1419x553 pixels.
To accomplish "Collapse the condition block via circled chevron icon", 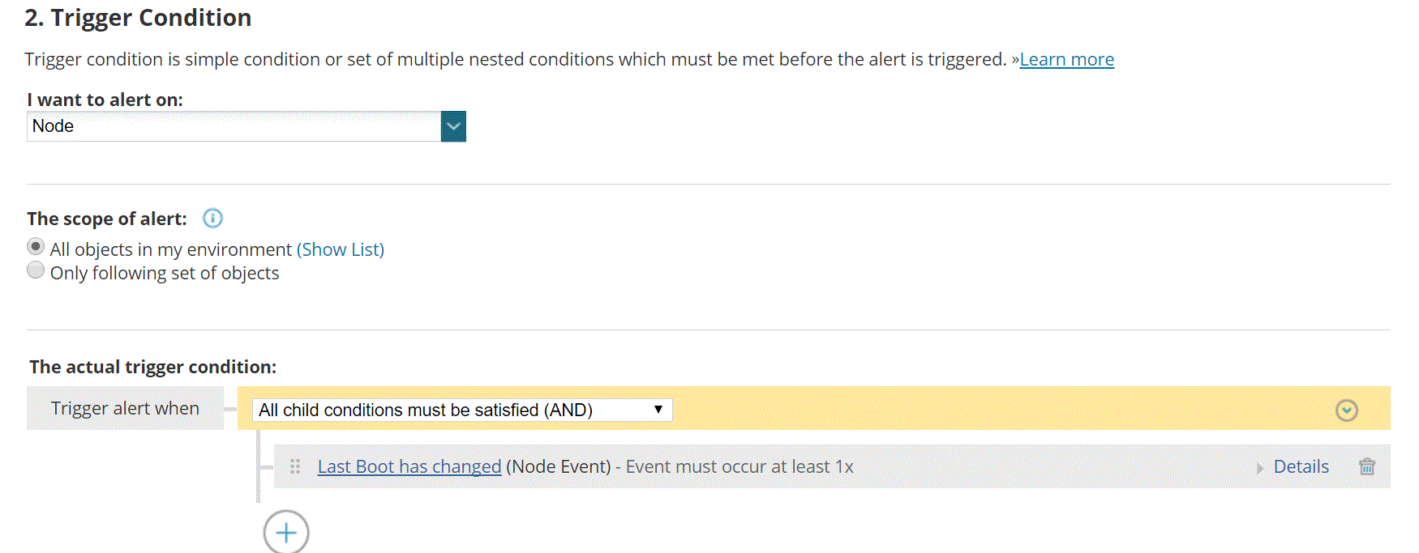I will click(1347, 410).
